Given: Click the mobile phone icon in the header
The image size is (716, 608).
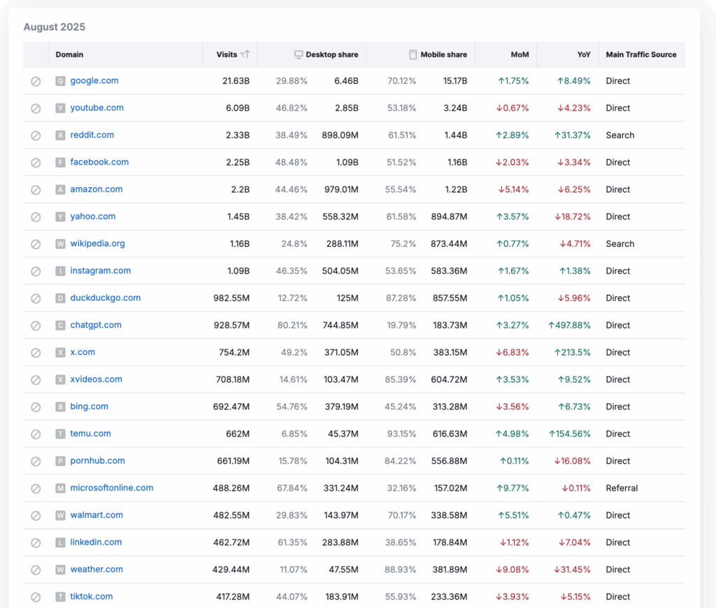Looking at the screenshot, I should pos(413,55).
